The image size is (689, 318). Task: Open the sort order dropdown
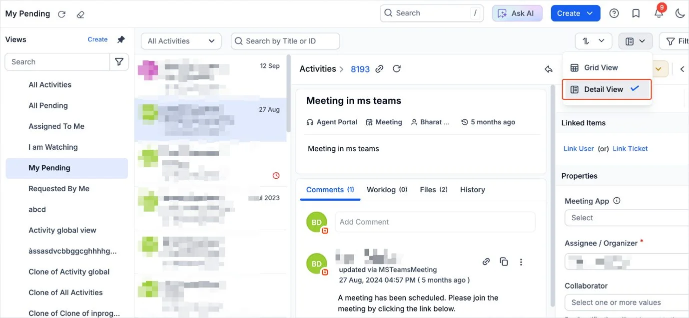[x=594, y=41]
